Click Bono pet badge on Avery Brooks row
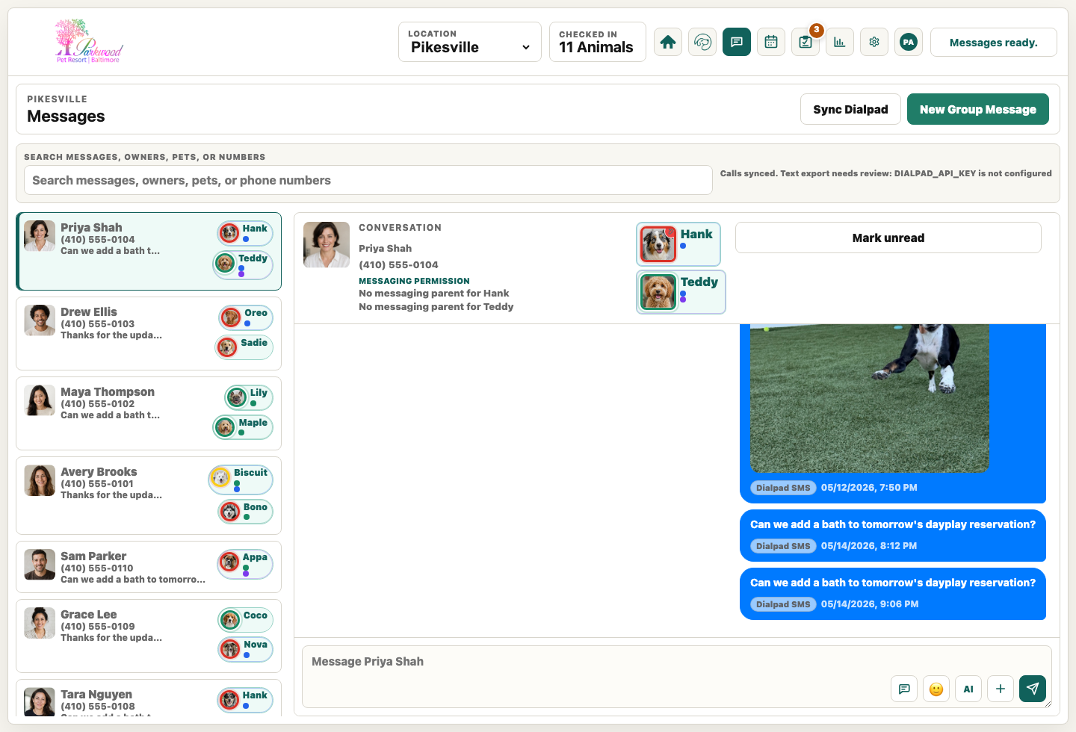1076x732 pixels. point(245,512)
